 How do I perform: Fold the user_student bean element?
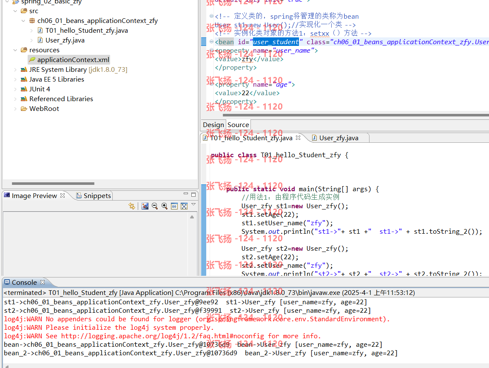coord(211,42)
